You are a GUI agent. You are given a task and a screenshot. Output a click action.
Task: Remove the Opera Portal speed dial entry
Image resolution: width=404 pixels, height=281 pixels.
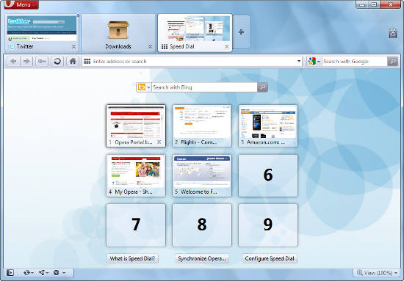pyautogui.click(x=159, y=142)
